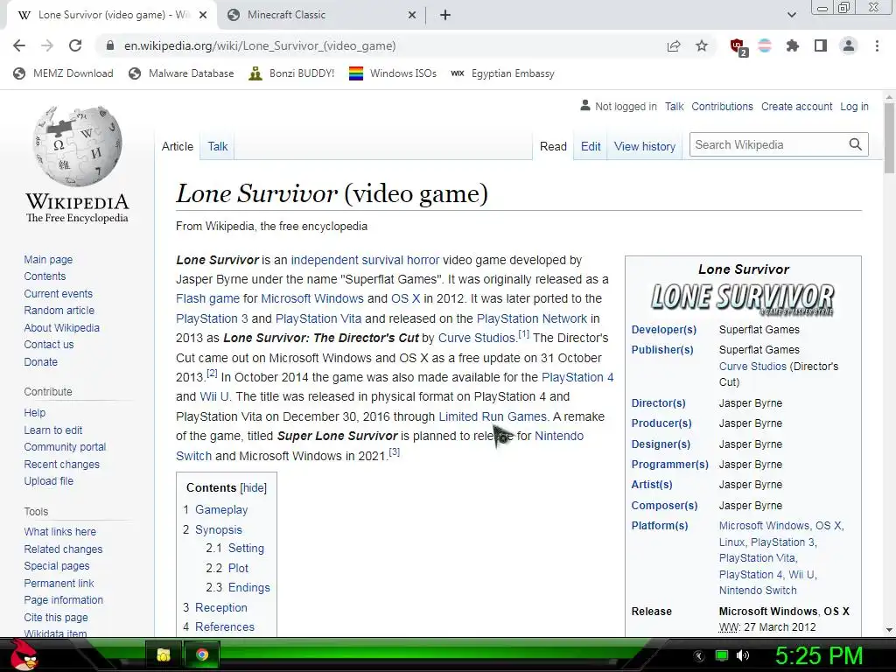Reload the Wikipedia page

(75, 45)
